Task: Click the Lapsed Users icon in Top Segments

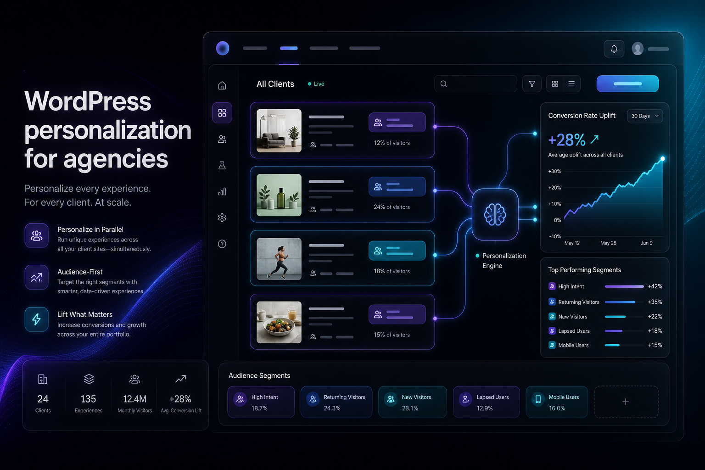Action: point(552,331)
